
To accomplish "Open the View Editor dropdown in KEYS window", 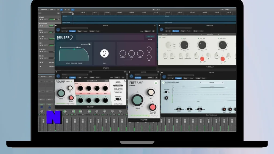I will (x=117, y=78).
